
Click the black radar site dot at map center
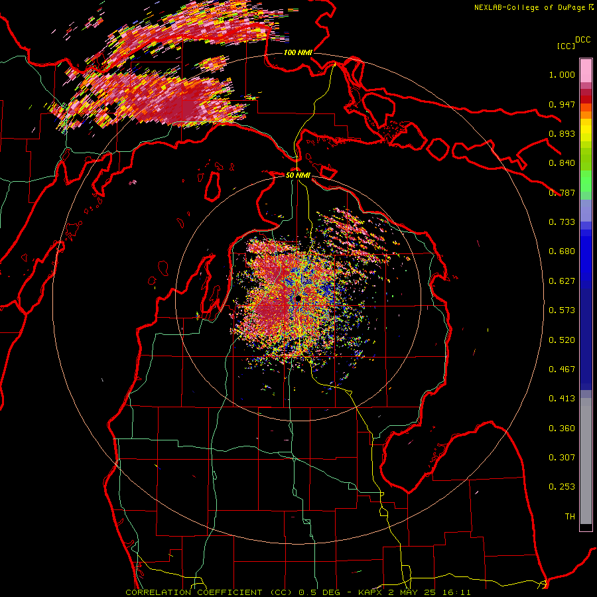pos(298,298)
